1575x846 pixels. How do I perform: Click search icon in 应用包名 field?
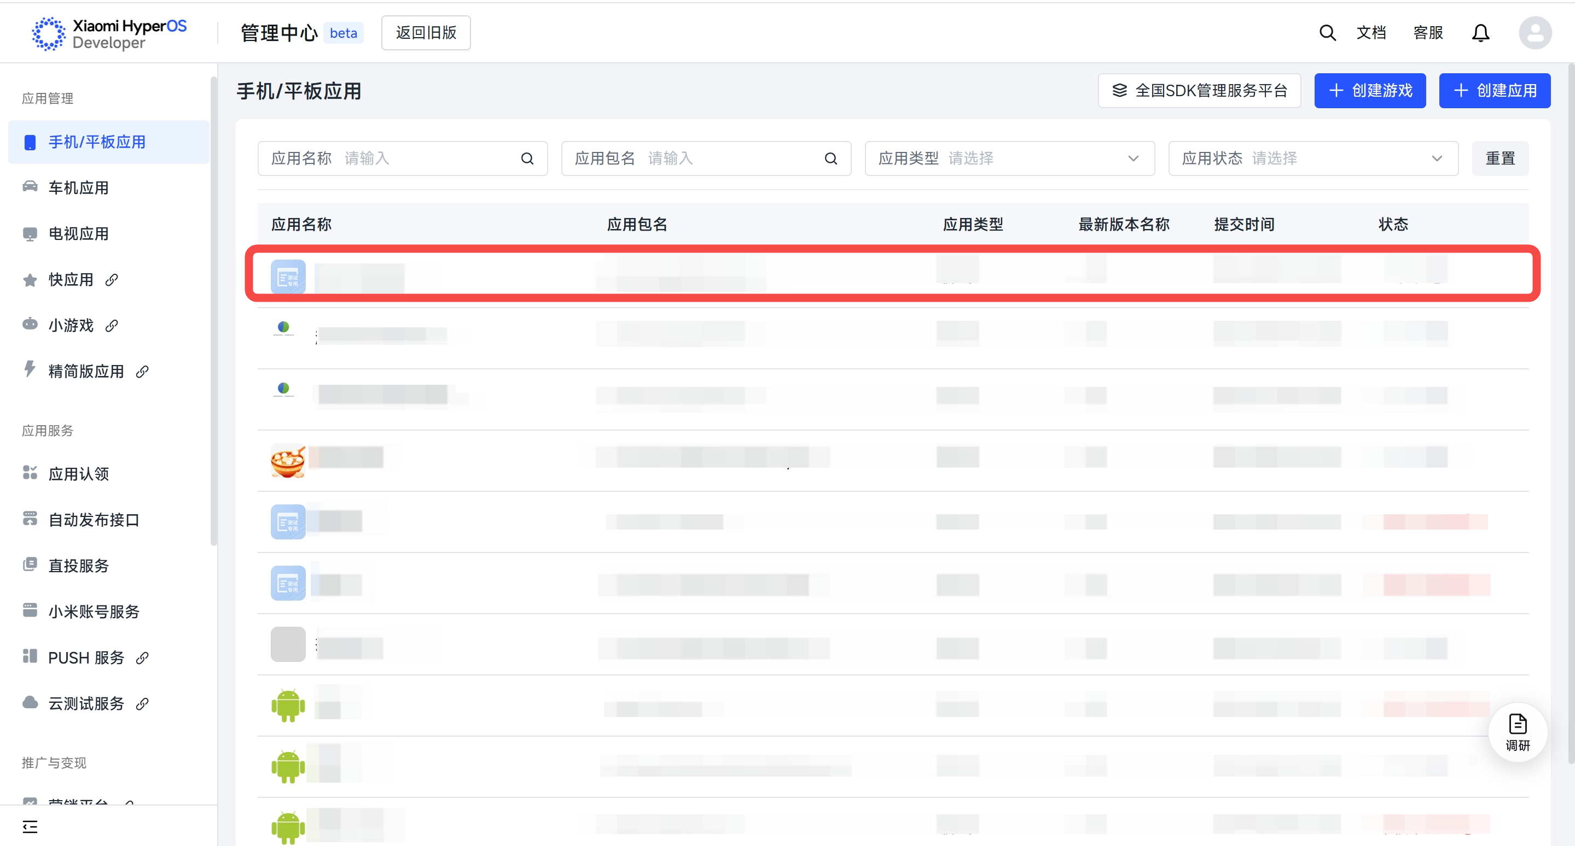830,159
